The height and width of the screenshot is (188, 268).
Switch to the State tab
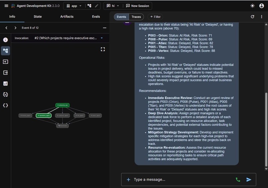(x=38, y=17)
